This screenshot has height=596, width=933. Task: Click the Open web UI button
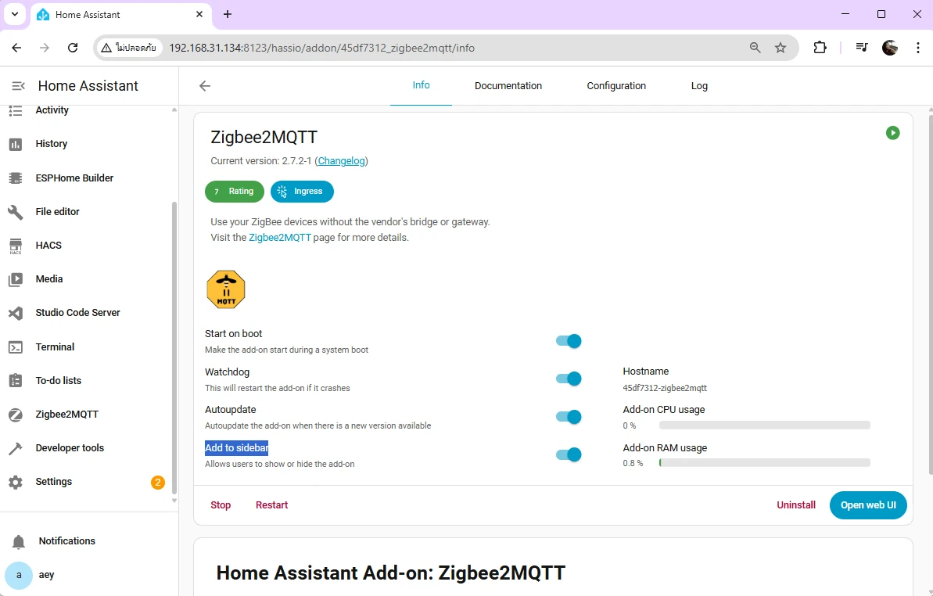pyautogui.click(x=868, y=505)
